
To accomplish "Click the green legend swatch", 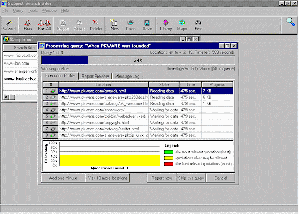I will [x=169, y=152].
